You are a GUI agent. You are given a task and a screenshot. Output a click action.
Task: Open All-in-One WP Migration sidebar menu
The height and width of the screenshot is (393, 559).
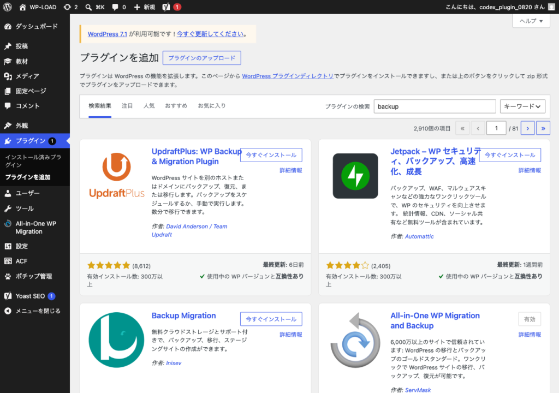pyautogui.click(x=35, y=228)
